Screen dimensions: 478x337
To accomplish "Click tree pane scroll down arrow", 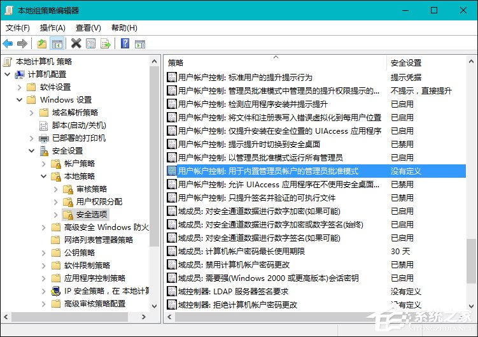I will (x=154, y=306).
